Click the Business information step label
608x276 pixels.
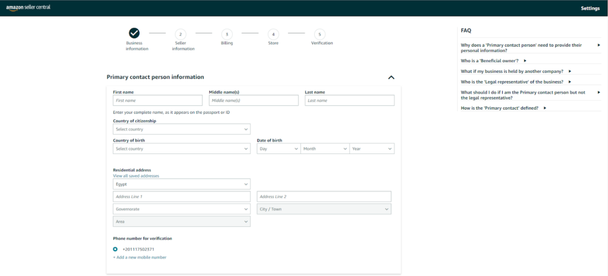[137, 46]
